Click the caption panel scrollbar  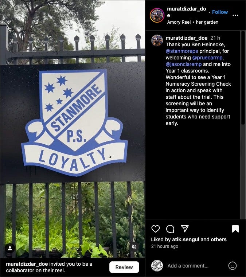tap(243, 78)
